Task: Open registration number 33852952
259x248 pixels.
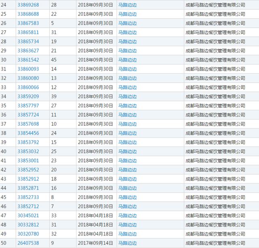Action: pyautogui.click(x=28, y=170)
